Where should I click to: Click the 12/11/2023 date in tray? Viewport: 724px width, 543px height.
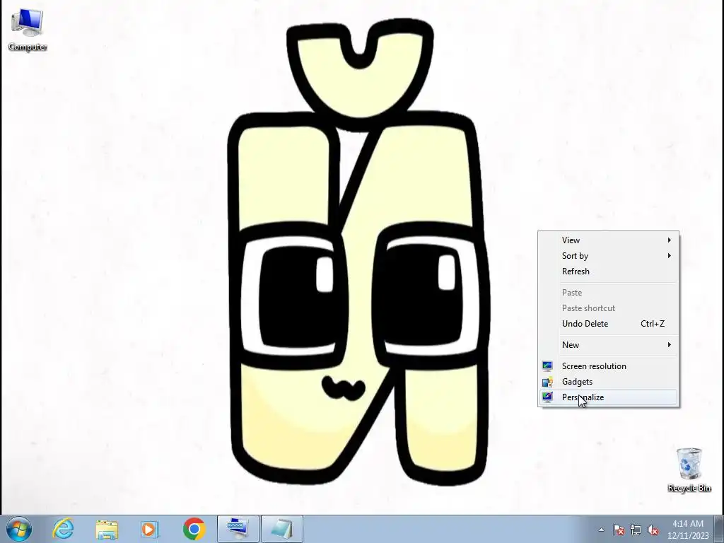tap(688, 536)
